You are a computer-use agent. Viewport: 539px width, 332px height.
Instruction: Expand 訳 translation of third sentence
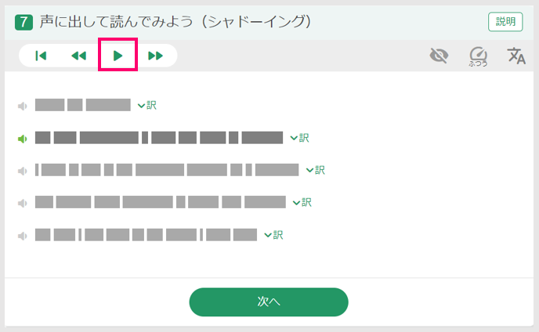click(316, 170)
